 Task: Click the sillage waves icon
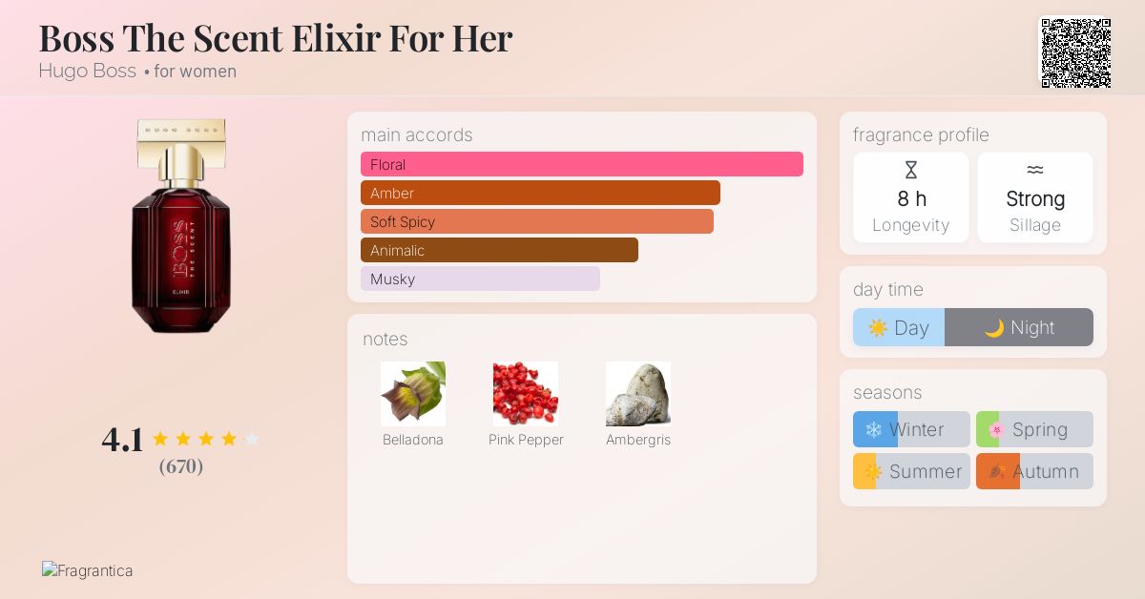[x=1035, y=170]
